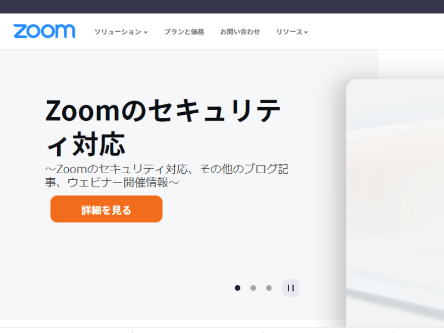Select the third carousel dot

[x=269, y=288]
